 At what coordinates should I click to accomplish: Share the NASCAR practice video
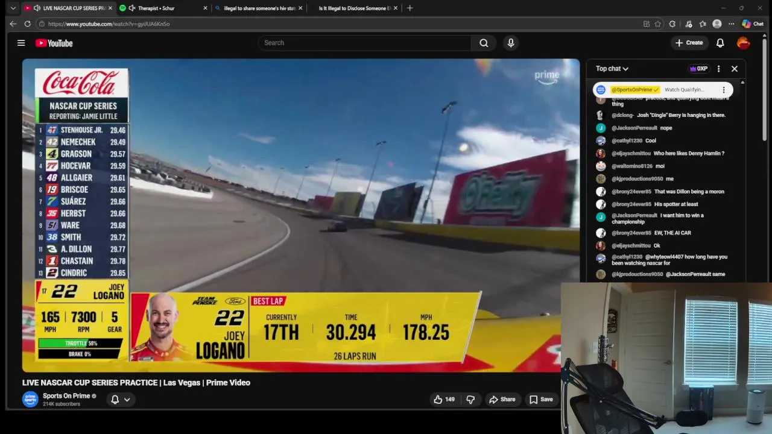pyautogui.click(x=502, y=399)
